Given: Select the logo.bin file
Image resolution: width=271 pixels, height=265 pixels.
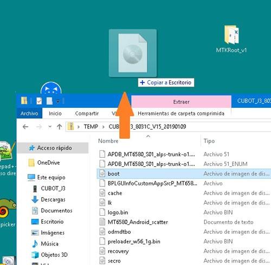Looking at the screenshot, I should [x=118, y=212].
